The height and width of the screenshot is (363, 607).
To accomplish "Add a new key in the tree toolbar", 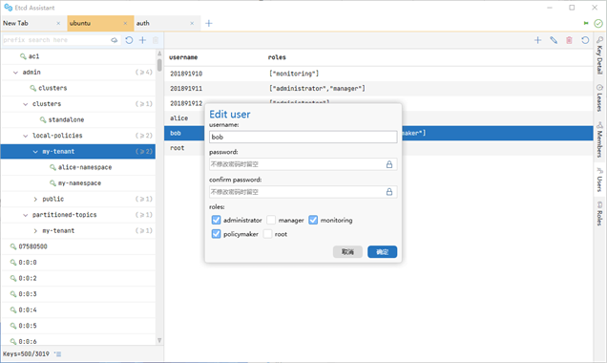I will click(142, 40).
